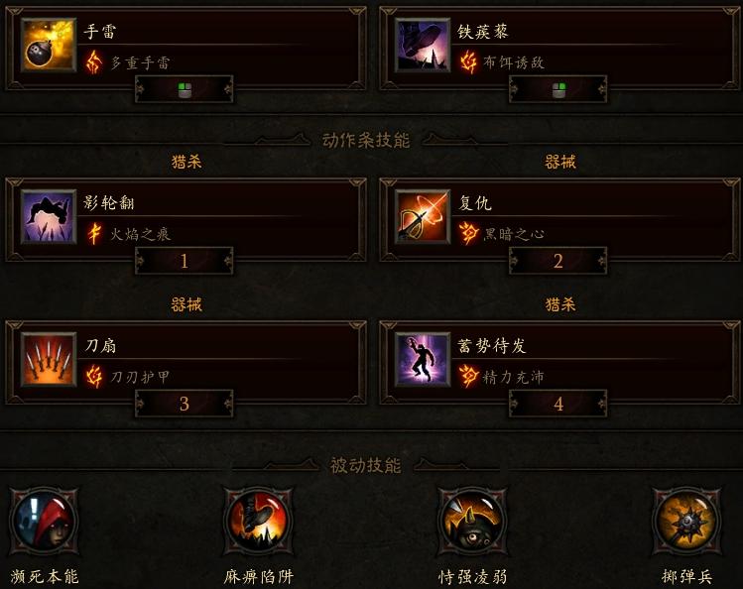
Task: Click hotkey slot 1 below 影轮翻
Action: point(185,261)
